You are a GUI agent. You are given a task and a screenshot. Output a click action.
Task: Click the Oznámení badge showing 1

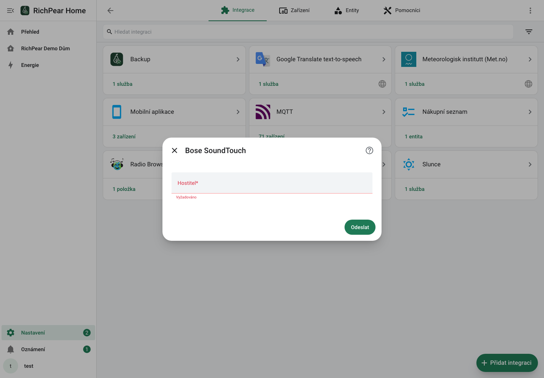pyautogui.click(x=87, y=349)
